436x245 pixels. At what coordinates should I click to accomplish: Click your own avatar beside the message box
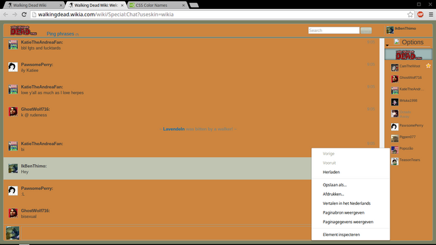point(12,233)
